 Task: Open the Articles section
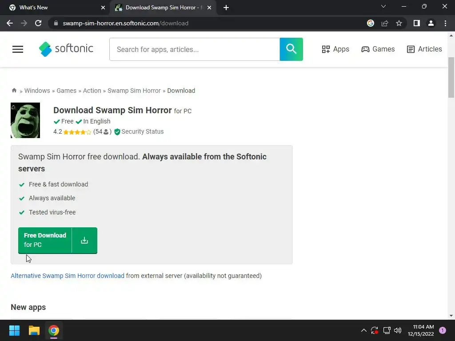[424, 49]
